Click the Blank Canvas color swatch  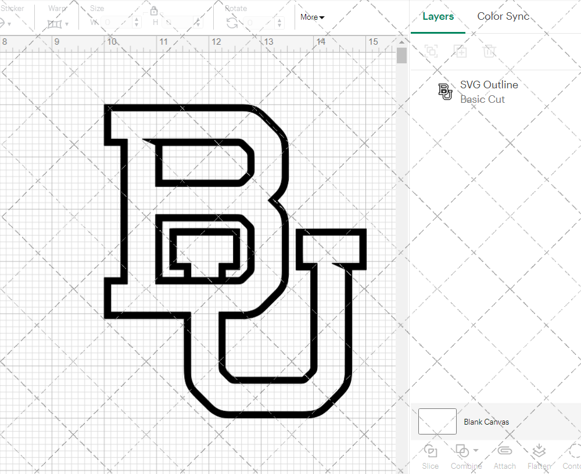436,422
